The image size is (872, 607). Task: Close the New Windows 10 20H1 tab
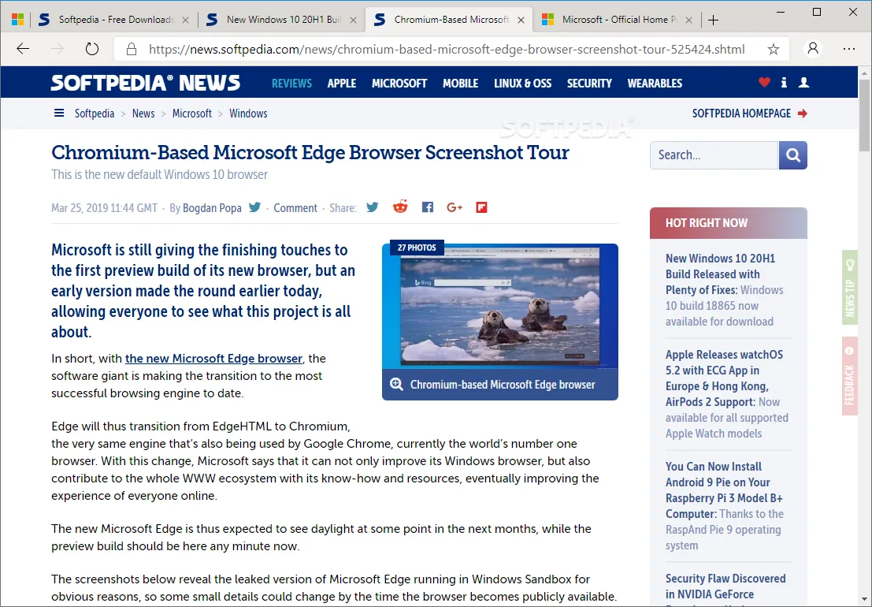353,20
